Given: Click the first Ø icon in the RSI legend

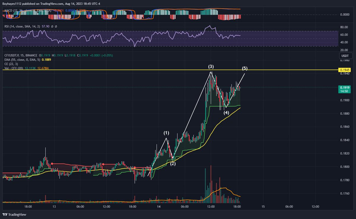Looking at the screenshot, I should click(52, 27).
